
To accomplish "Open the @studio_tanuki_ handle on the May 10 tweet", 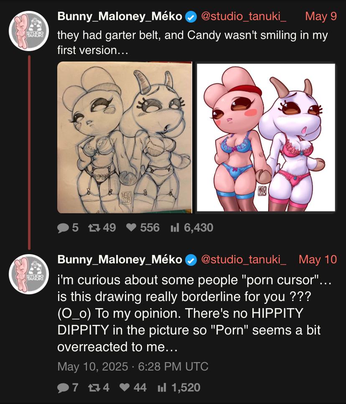I will 244,260.
